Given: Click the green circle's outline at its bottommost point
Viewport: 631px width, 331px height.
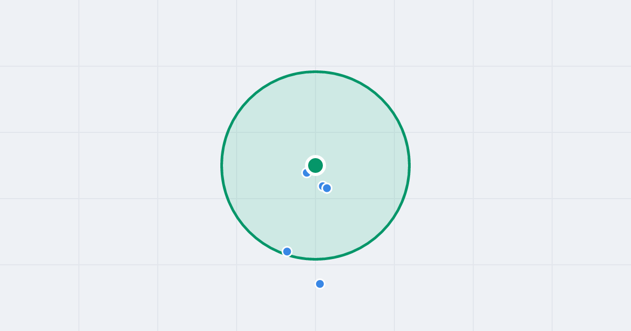Looking at the screenshot, I should click(315, 259).
